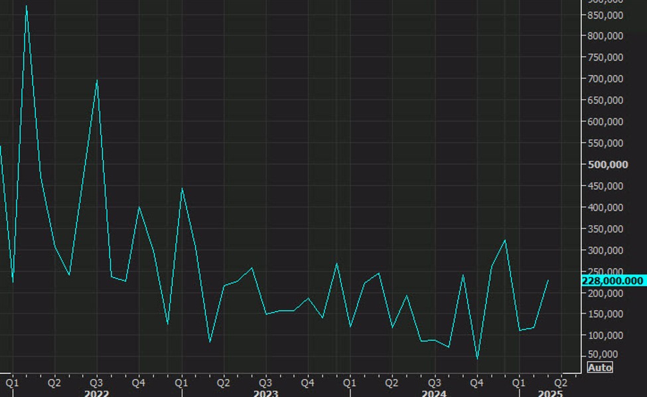This screenshot has width=647, height=397.
Task: Select the 2025 year label on the time axis
Action: (x=550, y=393)
